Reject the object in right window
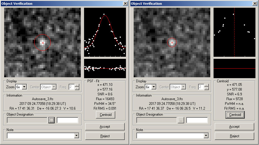This screenshot has width=259, height=145. coord(234,136)
